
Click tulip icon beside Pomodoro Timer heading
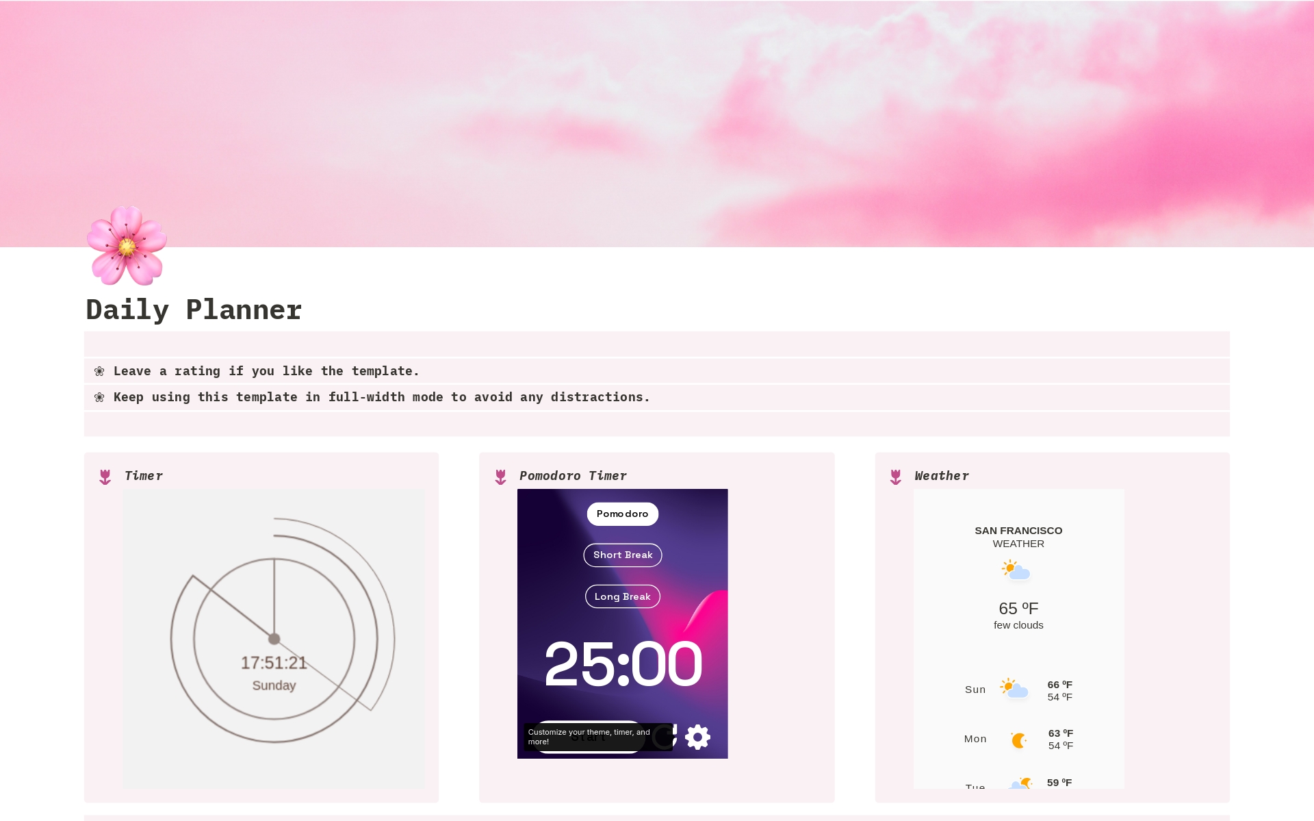pyautogui.click(x=500, y=477)
